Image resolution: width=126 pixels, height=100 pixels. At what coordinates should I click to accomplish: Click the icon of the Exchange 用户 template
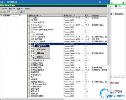coord(29,27)
